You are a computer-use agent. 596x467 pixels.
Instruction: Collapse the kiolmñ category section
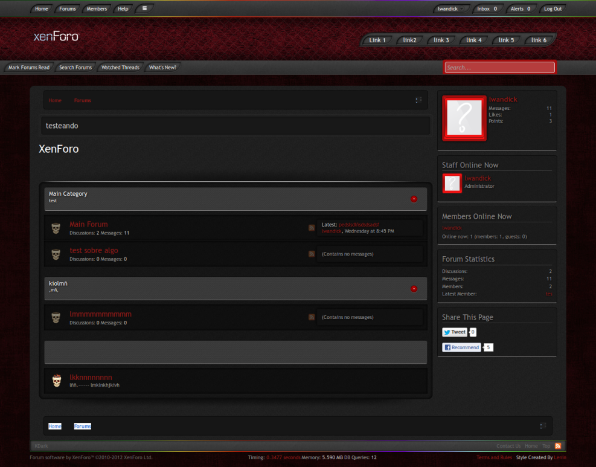(x=414, y=289)
